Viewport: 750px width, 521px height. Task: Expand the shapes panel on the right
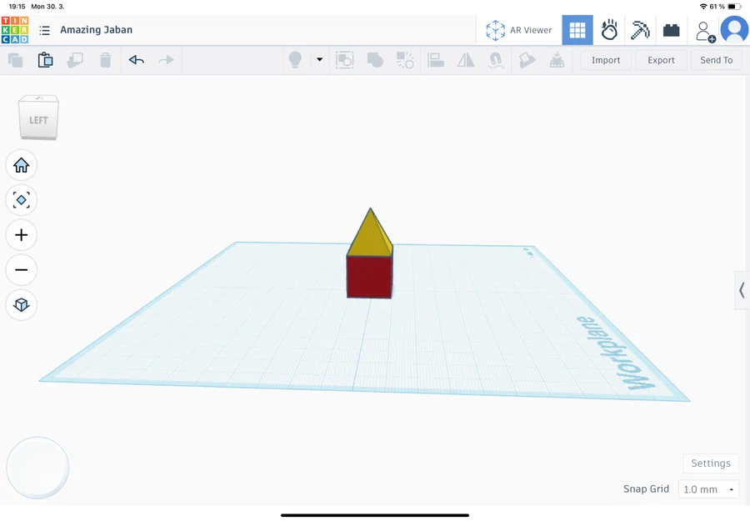point(742,290)
